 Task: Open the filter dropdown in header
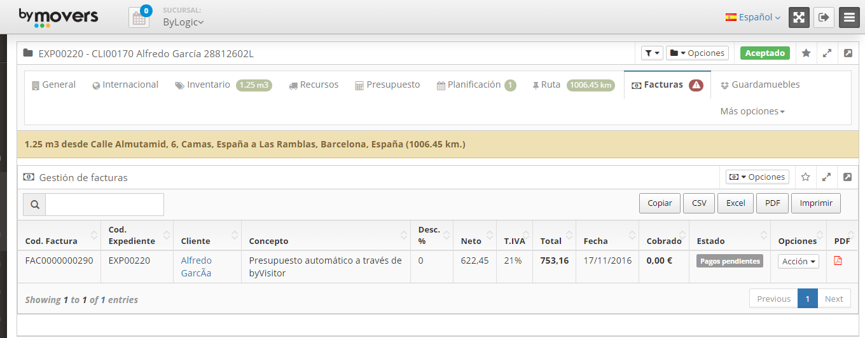click(x=651, y=53)
